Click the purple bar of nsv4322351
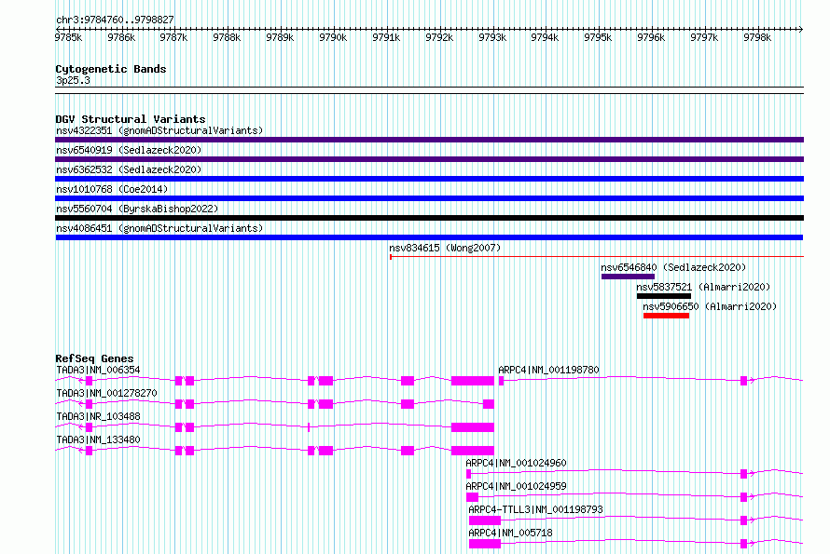This screenshot has width=830, height=554. [429, 140]
